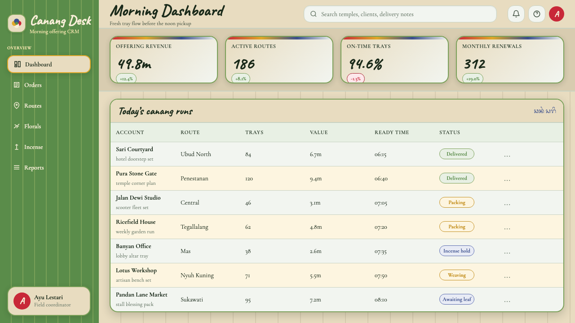Click the +8.1% routes change badge
This screenshot has width=575, height=323.
[x=241, y=79]
